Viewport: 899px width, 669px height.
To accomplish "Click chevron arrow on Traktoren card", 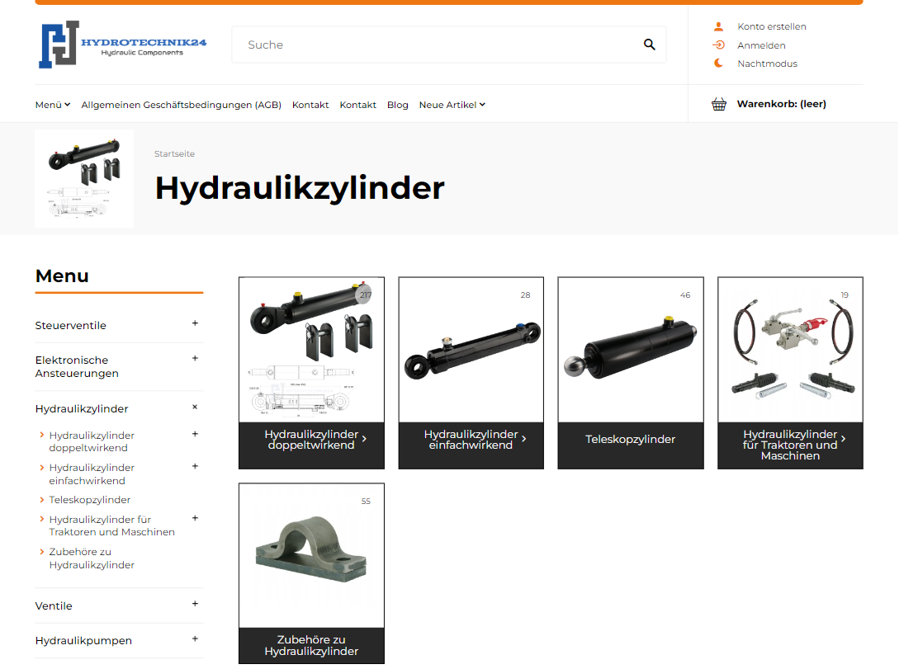I will tap(844, 439).
